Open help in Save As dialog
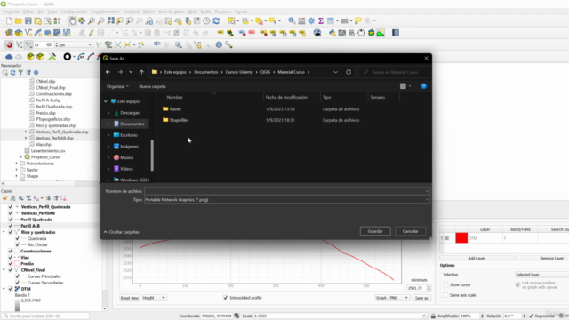 tap(423, 86)
